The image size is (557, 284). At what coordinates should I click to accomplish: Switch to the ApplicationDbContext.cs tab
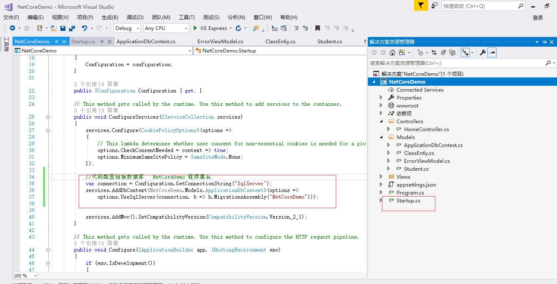point(146,42)
